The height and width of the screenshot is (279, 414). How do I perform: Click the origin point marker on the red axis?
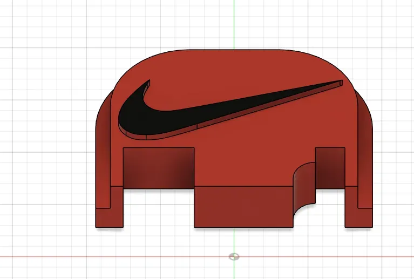click(x=234, y=256)
